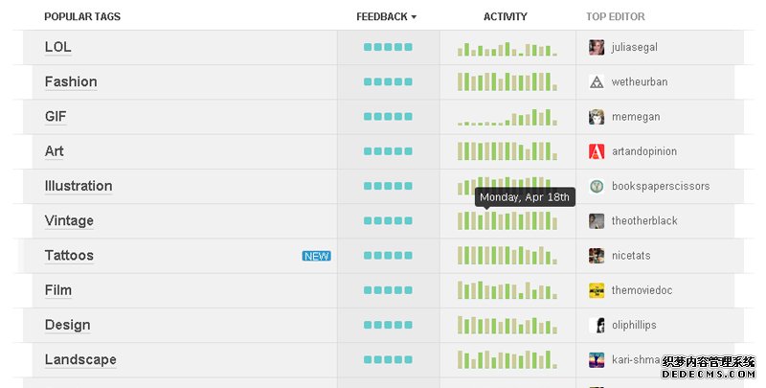
Task: Click theotherblack's avatar image
Action: (x=597, y=220)
